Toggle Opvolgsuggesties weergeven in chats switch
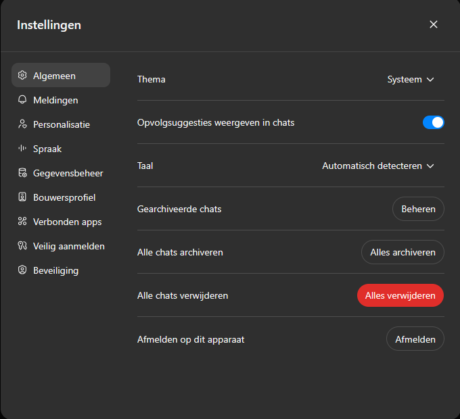Image resolution: width=460 pixels, height=419 pixels. pyautogui.click(x=434, y=122)
